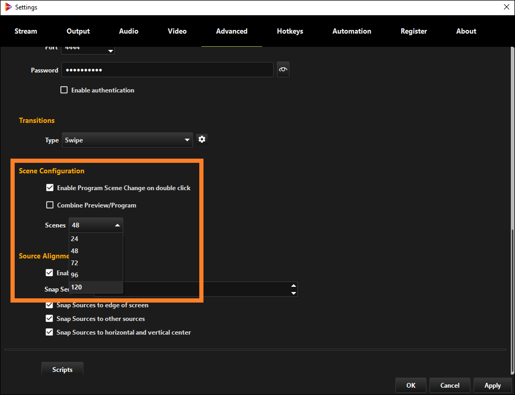Go to the Hotkeys tab
This screenshot has height=395, width=515.
coord(289,31)
